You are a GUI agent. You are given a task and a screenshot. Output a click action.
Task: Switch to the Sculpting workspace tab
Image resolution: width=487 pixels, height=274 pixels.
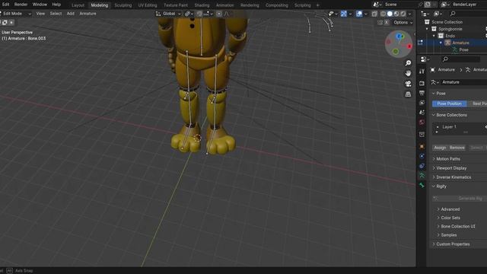tap(123, 5)
